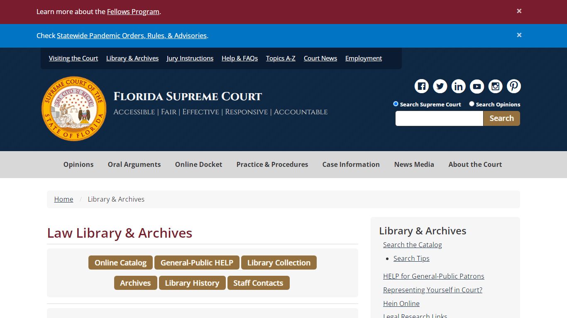
Task: Read Court News link
Action: click(x=320, y=58)
